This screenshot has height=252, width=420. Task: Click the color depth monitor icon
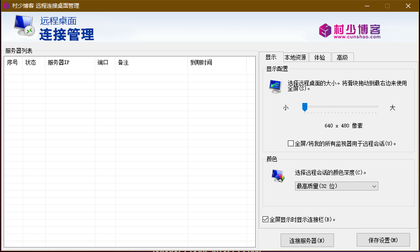[x=278, y=176]
